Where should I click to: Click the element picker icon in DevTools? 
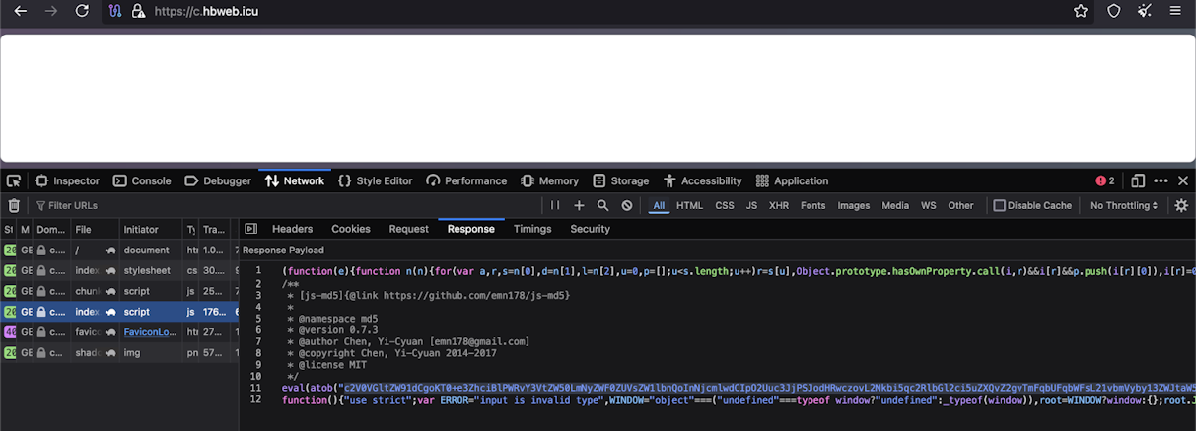click(x=14, y=181)
